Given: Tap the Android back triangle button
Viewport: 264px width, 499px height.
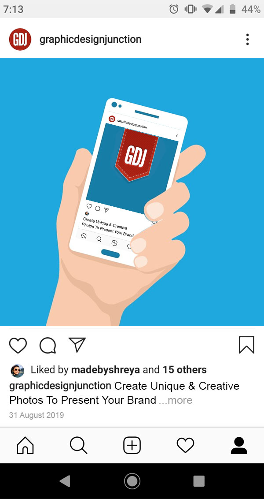Looking at the screenshot, I should (x=65, y=481).
